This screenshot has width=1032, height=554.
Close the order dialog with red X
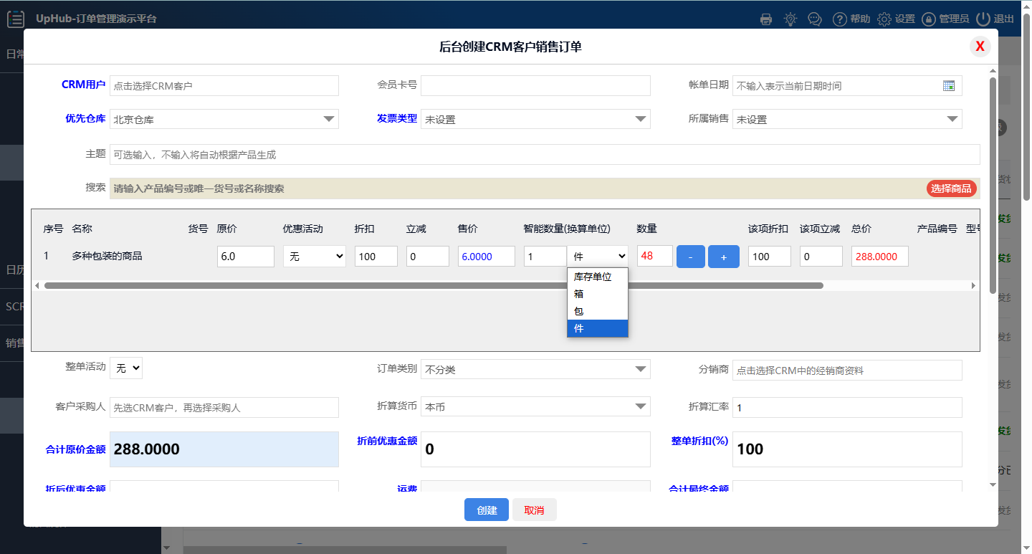click(x=980, y=47)
